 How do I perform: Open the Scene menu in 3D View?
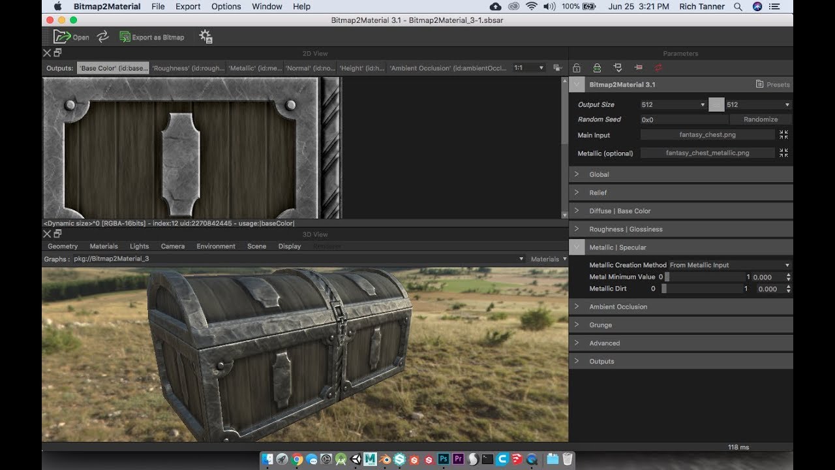(256, 246)
